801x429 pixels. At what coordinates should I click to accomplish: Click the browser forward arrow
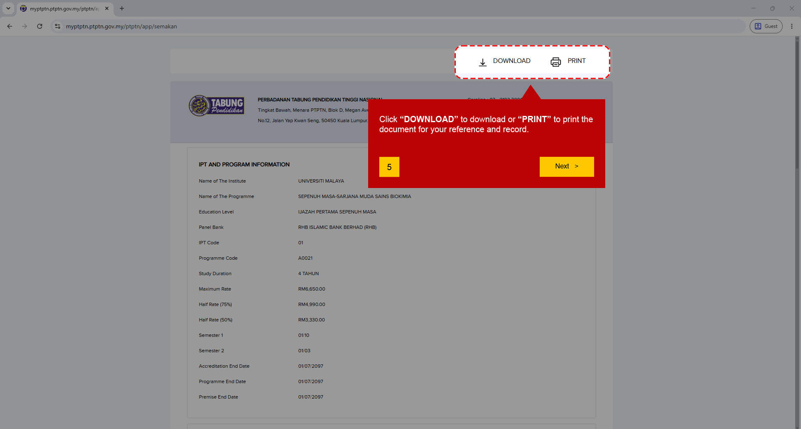pyautogui.click(x=25, y=26)
